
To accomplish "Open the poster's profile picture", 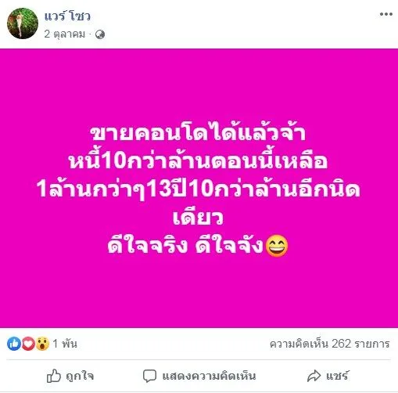I will [x=23, y=23].
